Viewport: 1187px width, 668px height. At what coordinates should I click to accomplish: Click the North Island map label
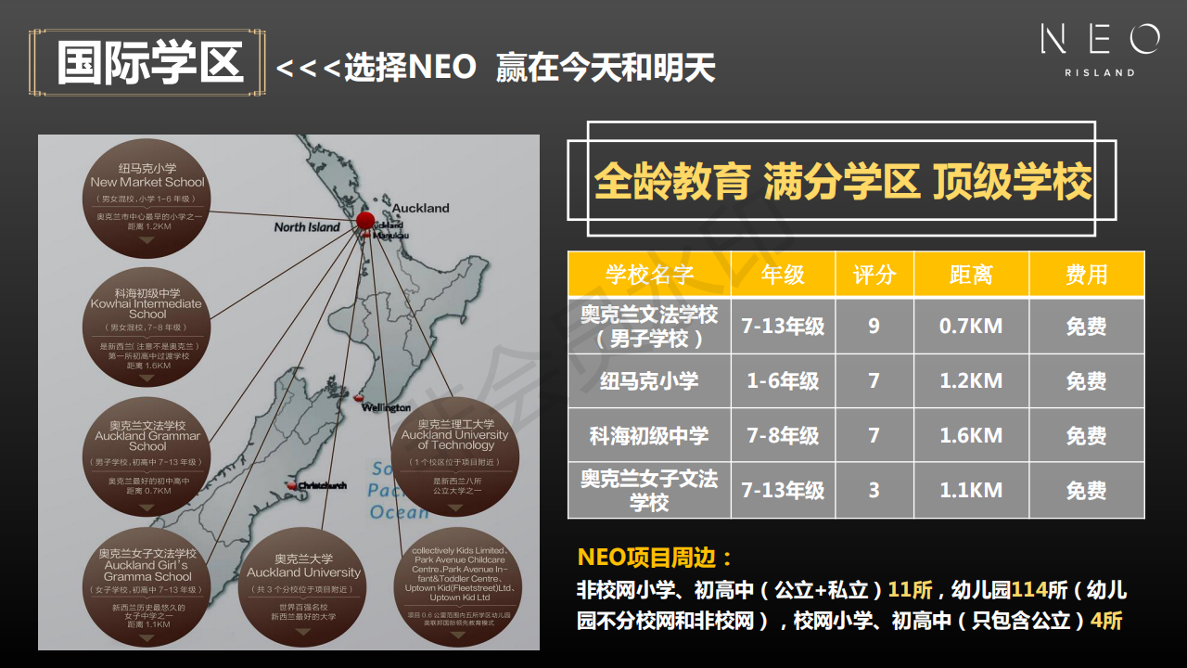(x=307, y=226)
